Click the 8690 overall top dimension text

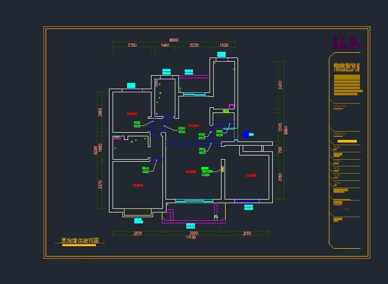[174, 40]
